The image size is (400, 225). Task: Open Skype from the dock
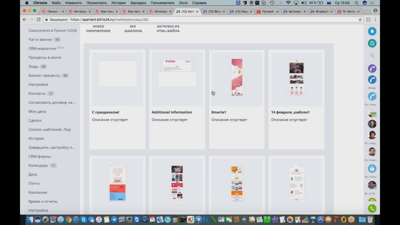83,220
